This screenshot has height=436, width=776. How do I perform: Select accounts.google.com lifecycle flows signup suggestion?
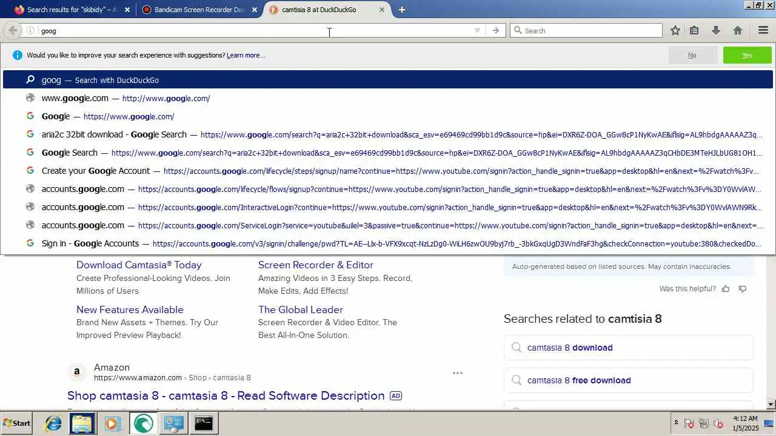point(388,189)
